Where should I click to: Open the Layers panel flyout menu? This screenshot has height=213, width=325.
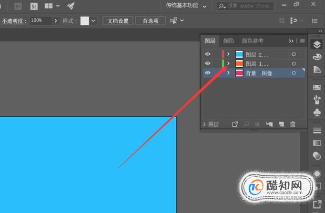[x=303, y=41]
